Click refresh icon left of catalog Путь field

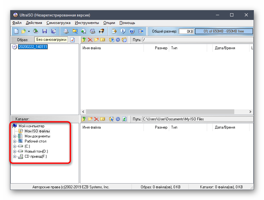(x=124, y=119)
